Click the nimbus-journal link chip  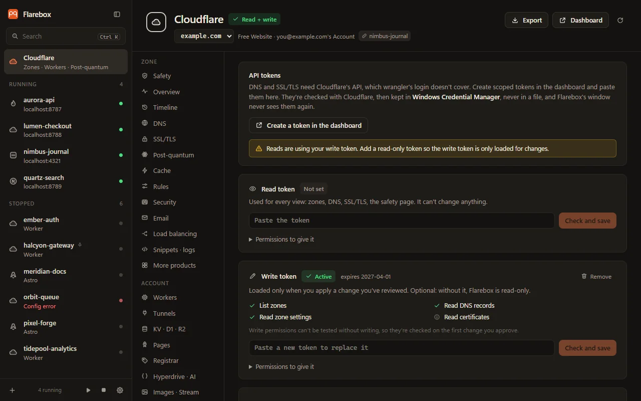tap(385, 36)
